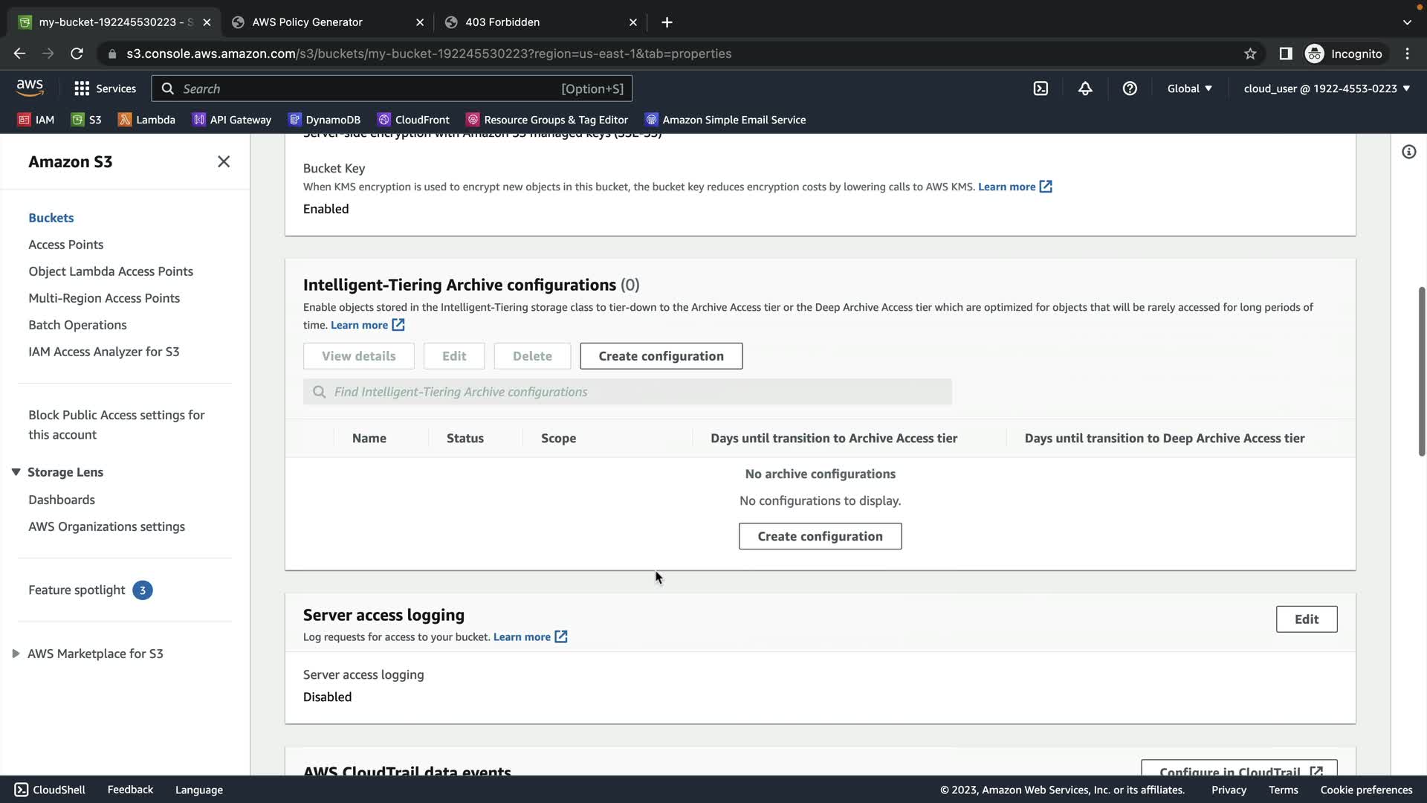Image resolution: width=1427 pixels, height=803 pixels.
Task: Edit Server access logging settings
Action: click(1306, 619)
